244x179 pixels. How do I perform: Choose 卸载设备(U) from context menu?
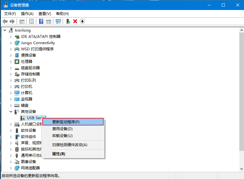[73, 136]
